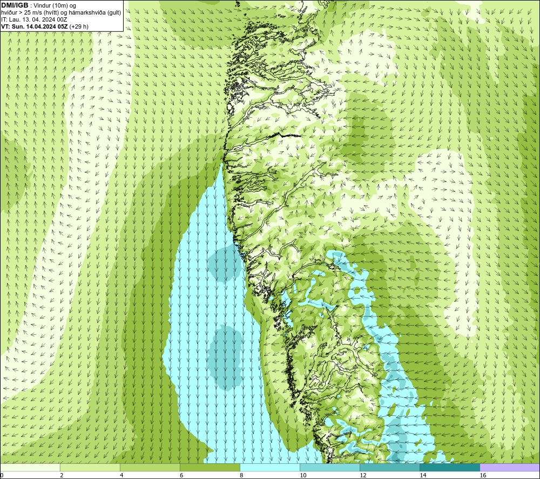Click the 10–12 m/s turquoise legend swatch
Screen dimensions: 540x479
coord(330,468)
